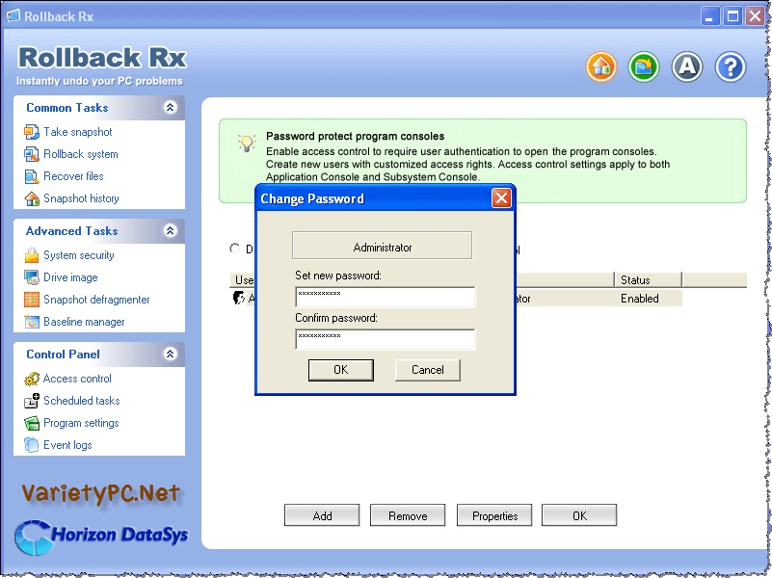Select the radio button left of the dialog
Screen dimensions: 772x578
[x=235, y=249]
